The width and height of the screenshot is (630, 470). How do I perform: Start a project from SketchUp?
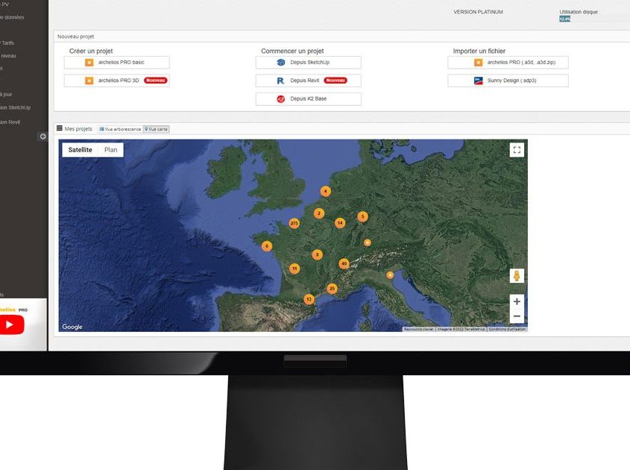pyautogui.click(x=308, y=63)
